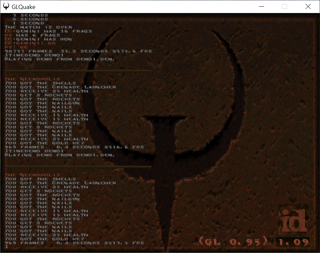Click the console input prompt on the last line
The height and width of the screenshot is (253, 320).
6,247
